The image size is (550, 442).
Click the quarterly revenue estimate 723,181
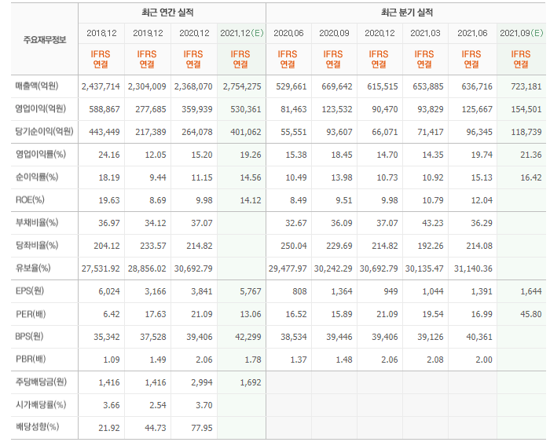click(526, 86)
